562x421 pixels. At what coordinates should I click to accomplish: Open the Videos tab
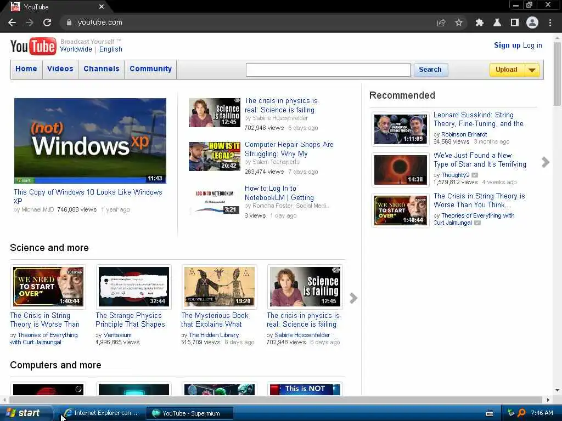tap(60, 69)
